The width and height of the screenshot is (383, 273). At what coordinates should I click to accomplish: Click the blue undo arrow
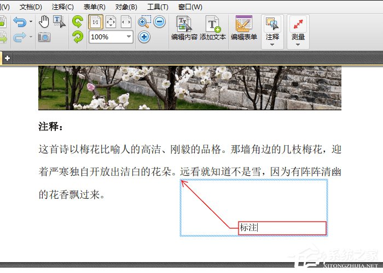(20, 22)
